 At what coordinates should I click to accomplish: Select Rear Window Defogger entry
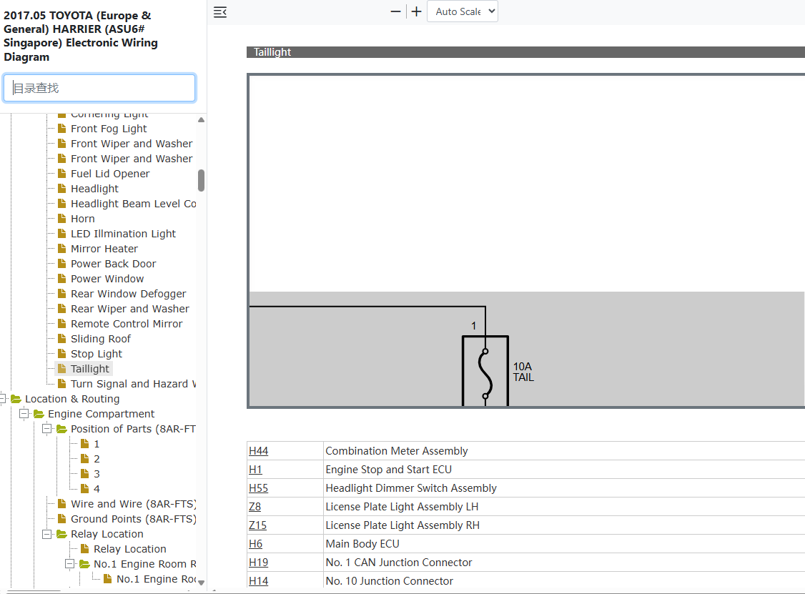(129, 294)
